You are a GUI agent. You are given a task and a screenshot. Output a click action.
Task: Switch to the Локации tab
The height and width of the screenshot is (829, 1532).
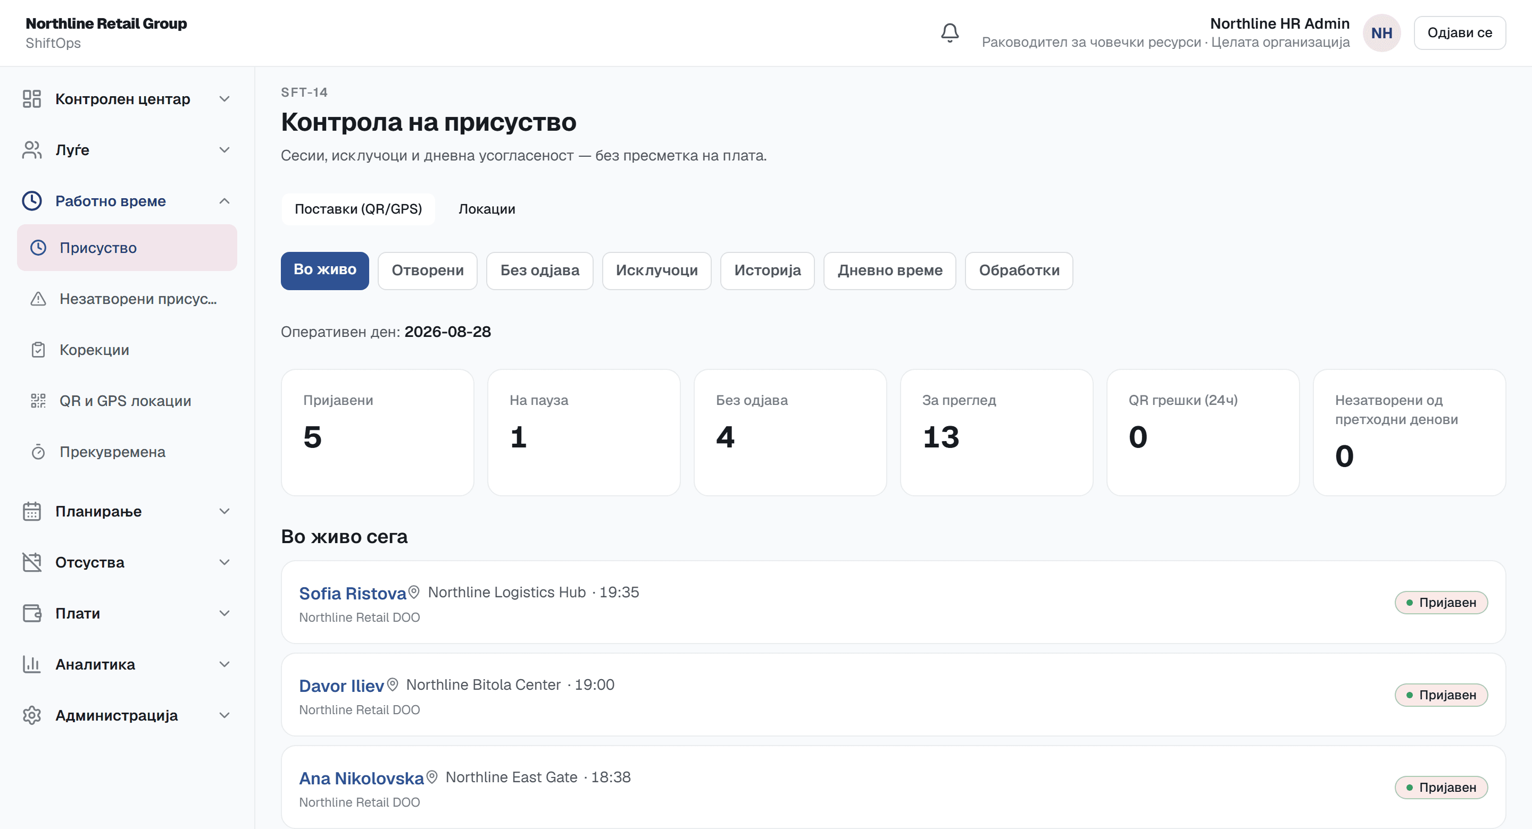coord(487,209)
